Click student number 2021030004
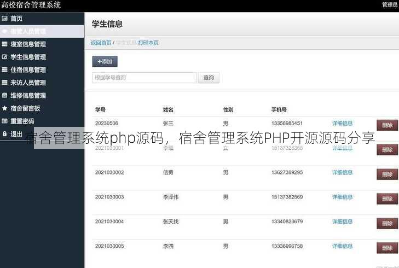This screenshot has height=268, width=399. (109, 222)
